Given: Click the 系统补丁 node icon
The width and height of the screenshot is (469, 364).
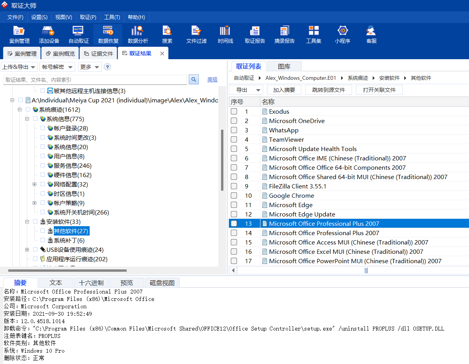Looking at the screenshot, I should [50, 241].
